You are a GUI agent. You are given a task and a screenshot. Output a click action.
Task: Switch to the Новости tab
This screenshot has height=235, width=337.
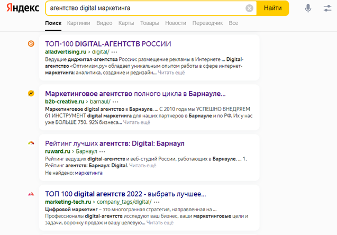tap(176, 23)
